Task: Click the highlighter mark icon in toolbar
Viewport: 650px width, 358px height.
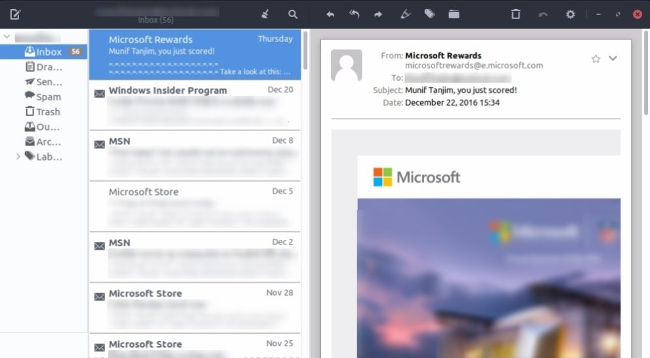Action: (405, 14)
